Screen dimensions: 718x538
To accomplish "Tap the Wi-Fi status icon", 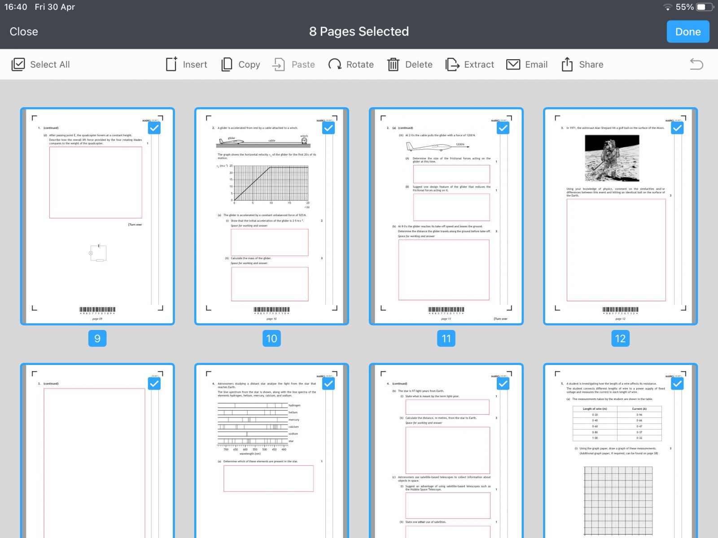I will 668,7.
